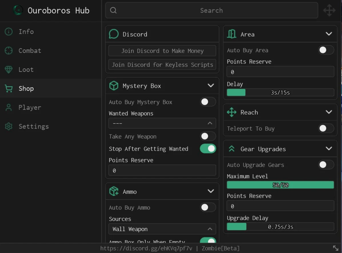Click the search magnifier icon
Viewport: 342px width, 253px height.
tap(113, 10)
